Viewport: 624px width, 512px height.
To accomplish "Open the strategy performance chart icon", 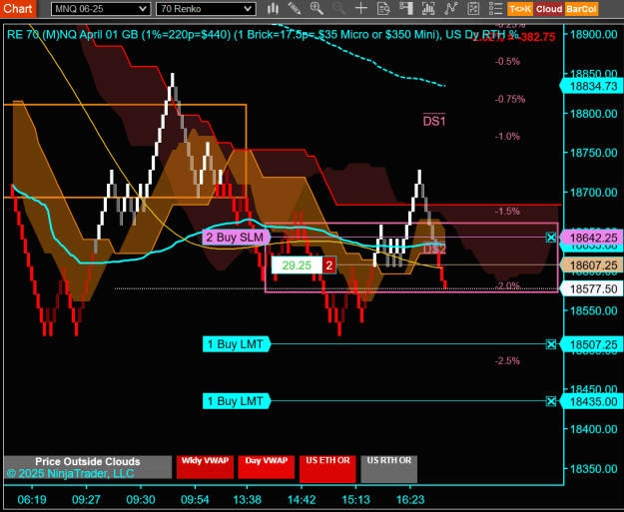I will pyautogui.click(x=473, y=8).
